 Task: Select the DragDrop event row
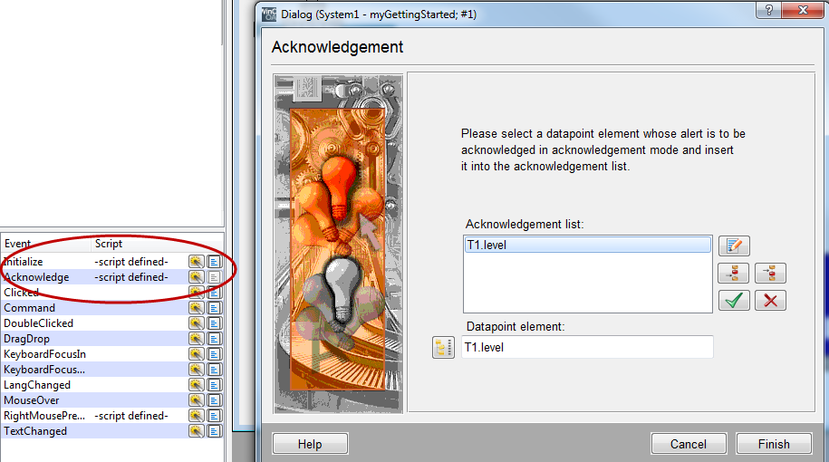click(x=112, y=338)
